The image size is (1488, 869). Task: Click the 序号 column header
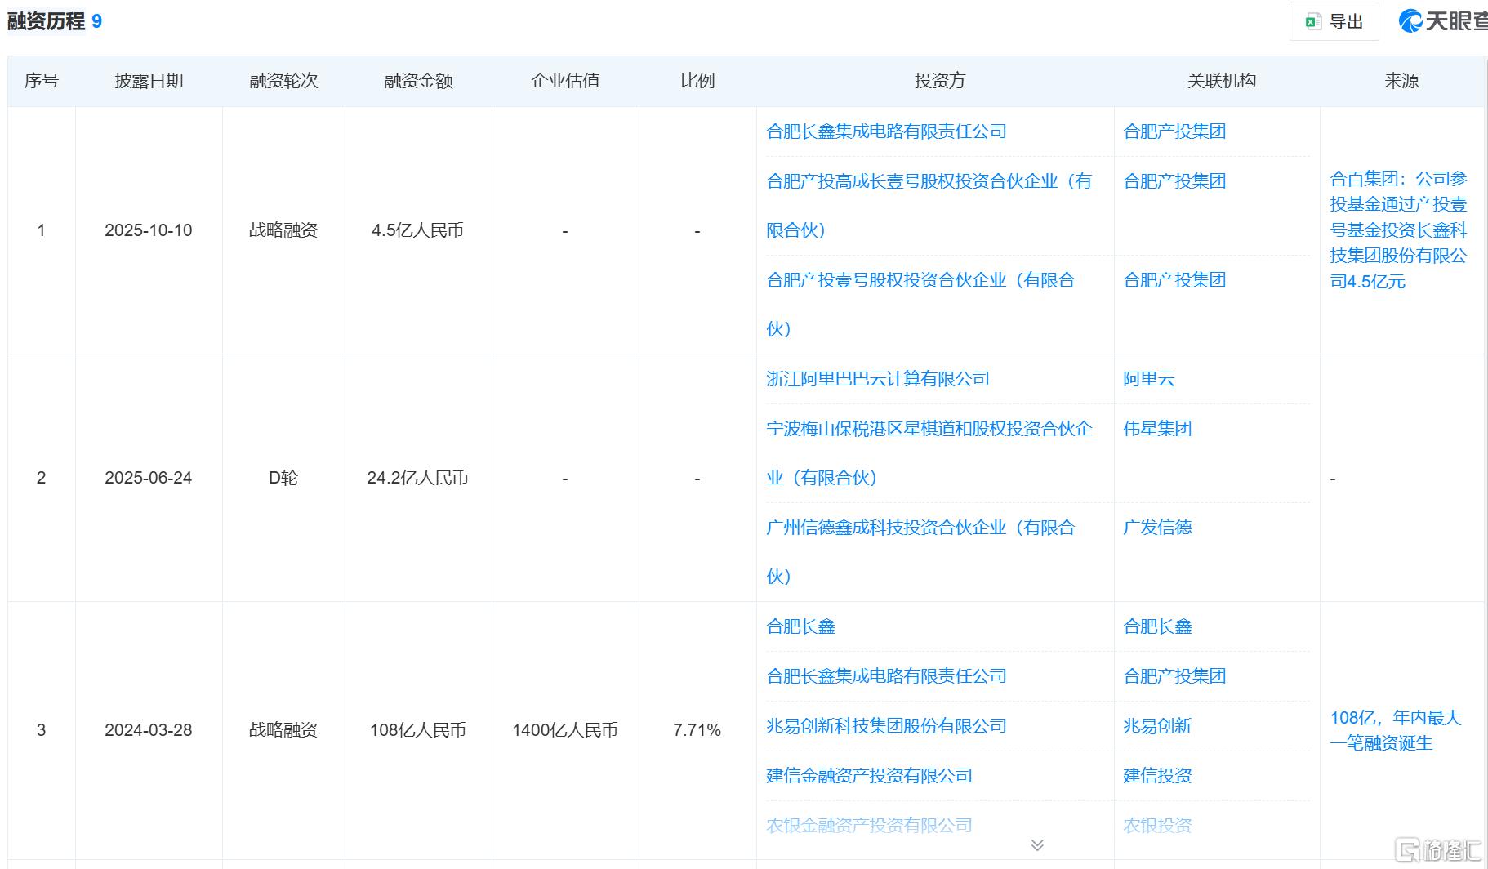pos(42,81)
